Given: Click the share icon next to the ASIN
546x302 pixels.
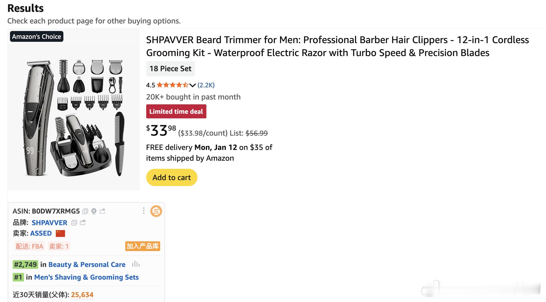Looking at the screenshot, I should [103, 211].
